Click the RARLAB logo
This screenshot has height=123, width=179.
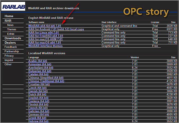[x=13, y=6]
